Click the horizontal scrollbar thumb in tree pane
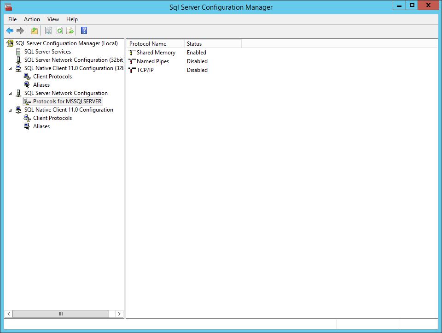The image size is (442, 333). [x=61, y=314]
